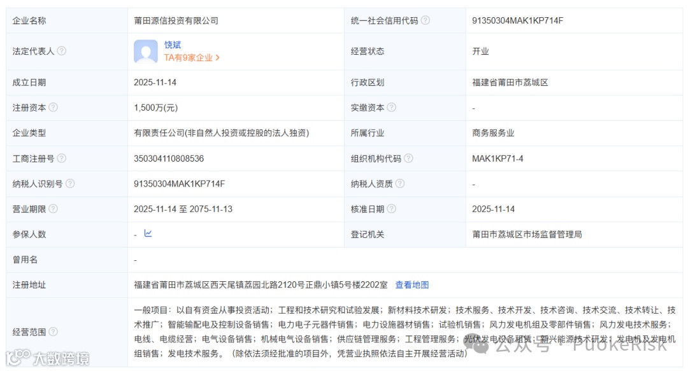Click the trend chart icon in 参保人数 row

[x=147, y=234]
